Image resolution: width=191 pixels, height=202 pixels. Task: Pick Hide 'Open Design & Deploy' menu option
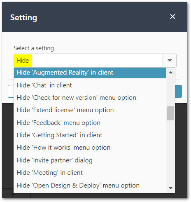[90, 186]
